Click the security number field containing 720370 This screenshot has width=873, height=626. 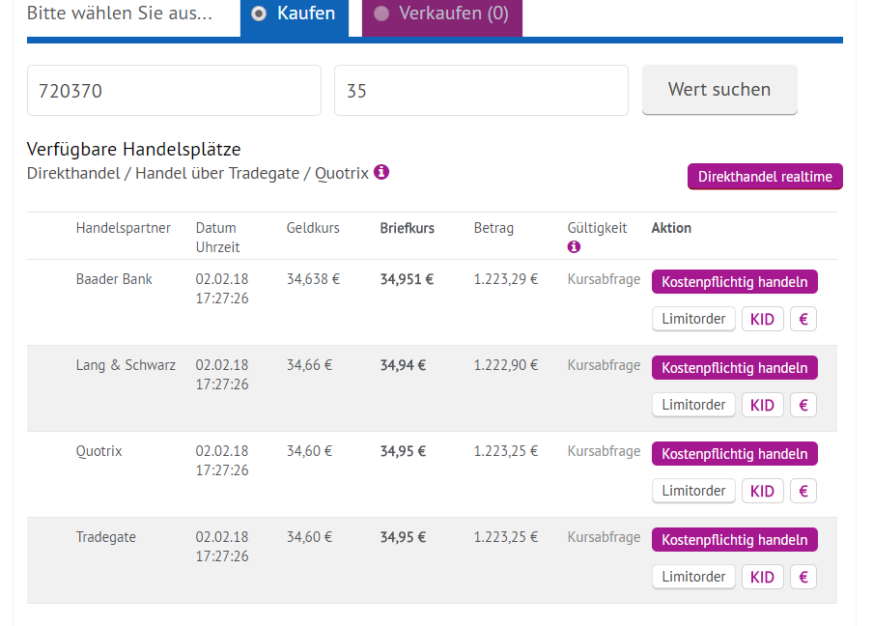tap(174, 91)
